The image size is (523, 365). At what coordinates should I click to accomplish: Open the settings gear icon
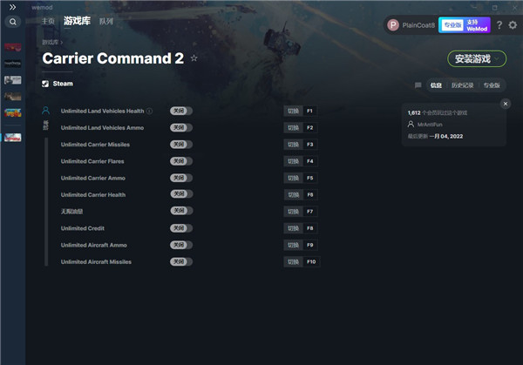513,25
